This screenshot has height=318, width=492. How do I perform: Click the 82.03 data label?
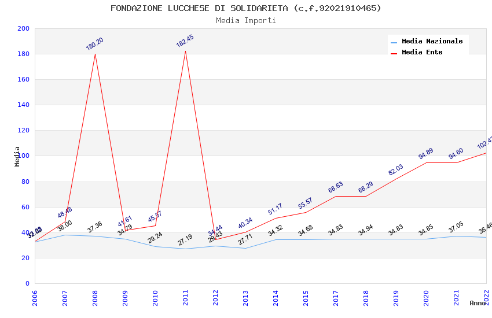[396, 170]
